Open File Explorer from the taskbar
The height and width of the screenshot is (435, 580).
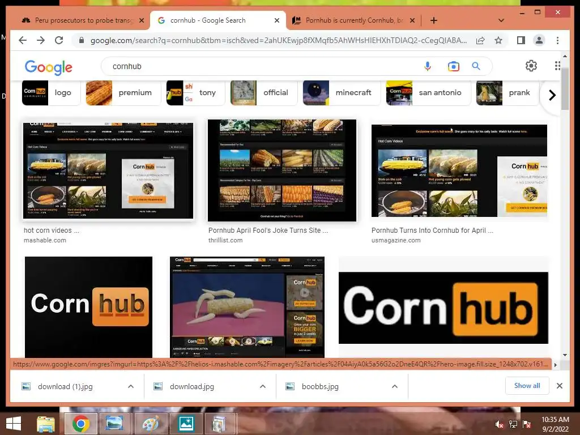(x=46, y=424)
